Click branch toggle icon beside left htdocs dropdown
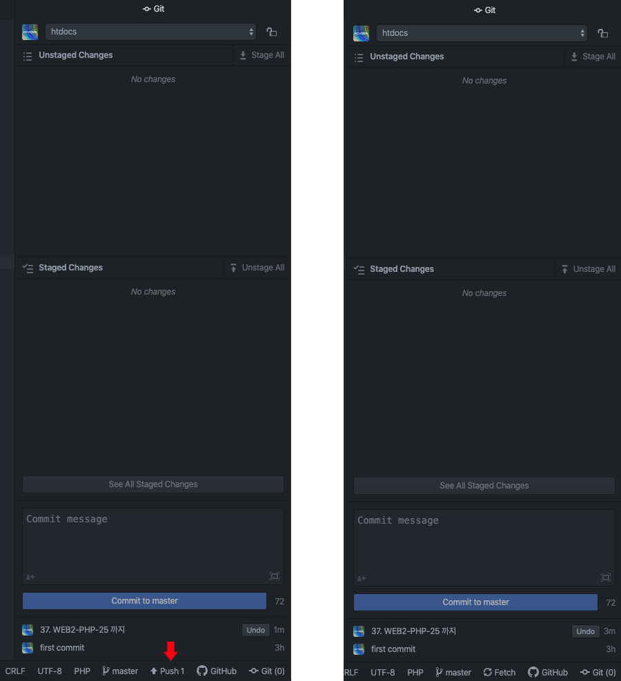 pos(272,32)
